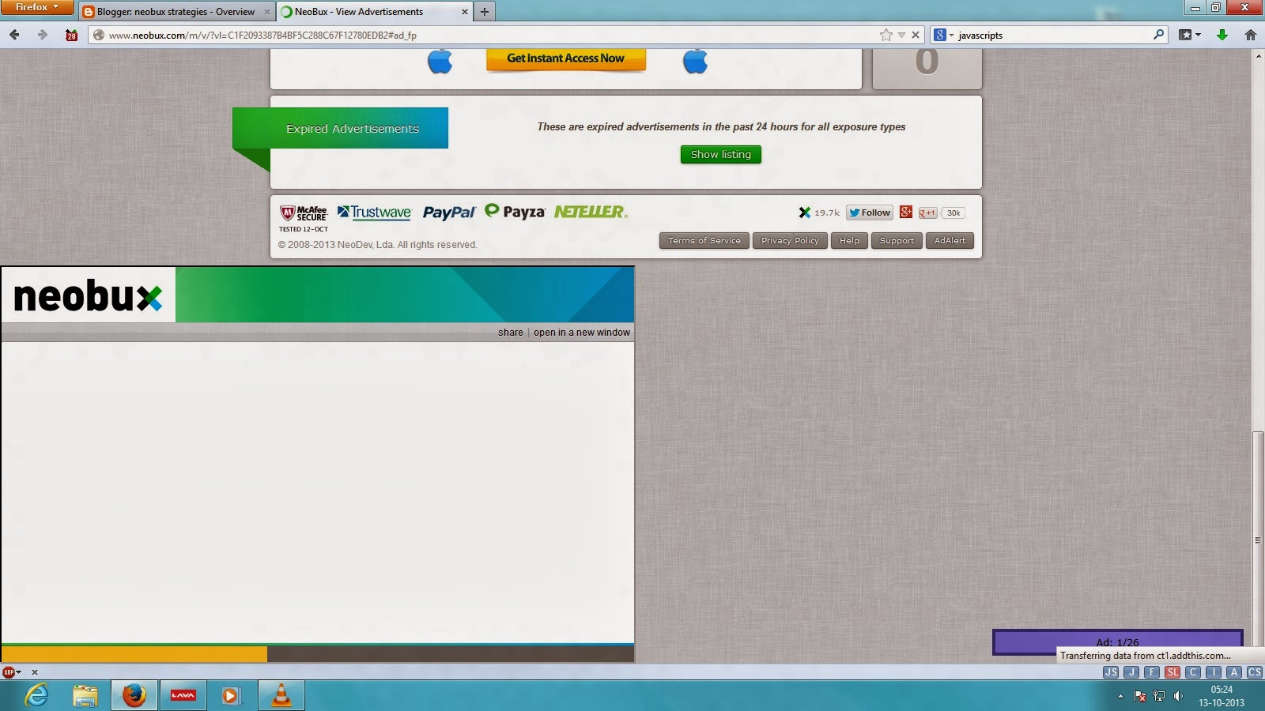Close the addon bar with X
This screenshot has width=1265, height=711.
point(35,672)
